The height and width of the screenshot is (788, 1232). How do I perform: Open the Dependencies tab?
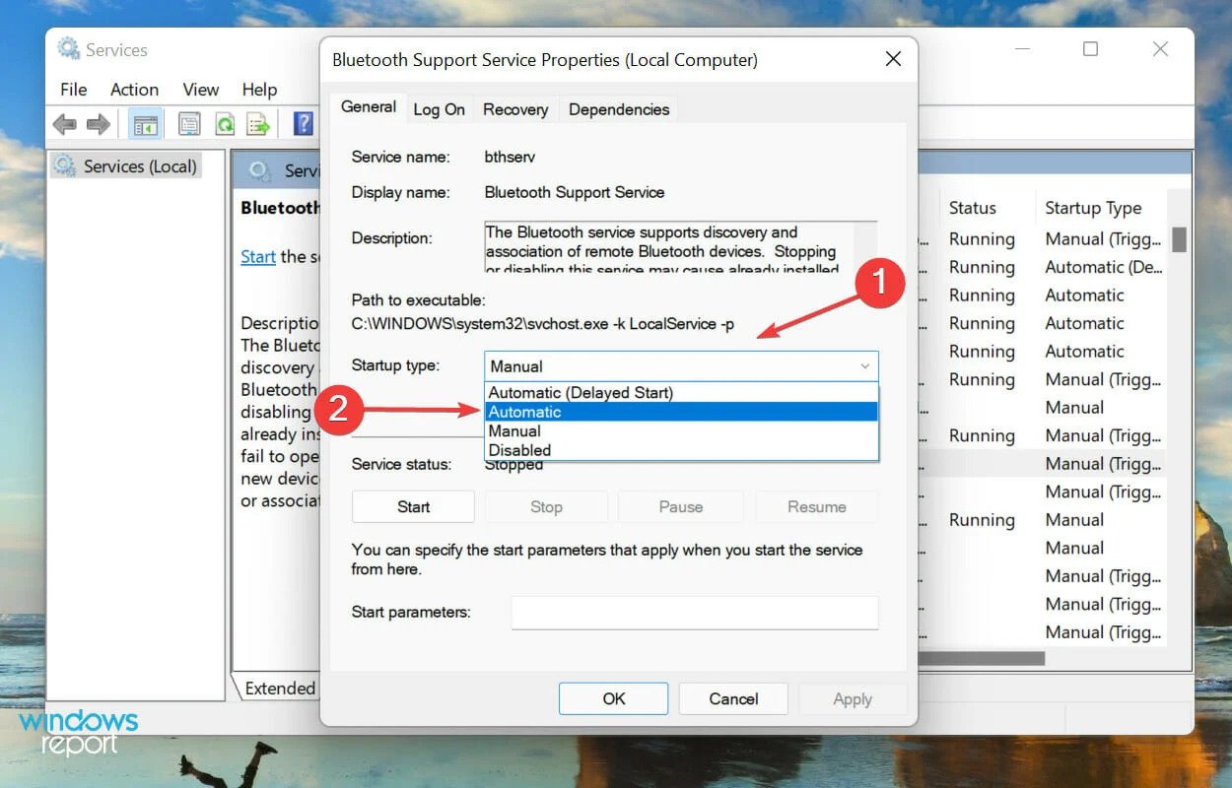619,109
